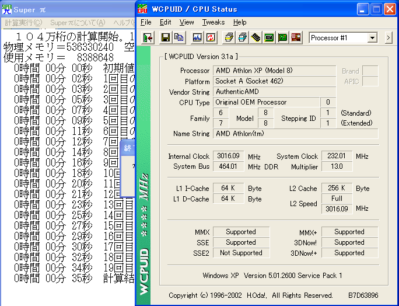Click the red refresh icon
This screenshot has height=306, width=399.
(x=210, y=37)
